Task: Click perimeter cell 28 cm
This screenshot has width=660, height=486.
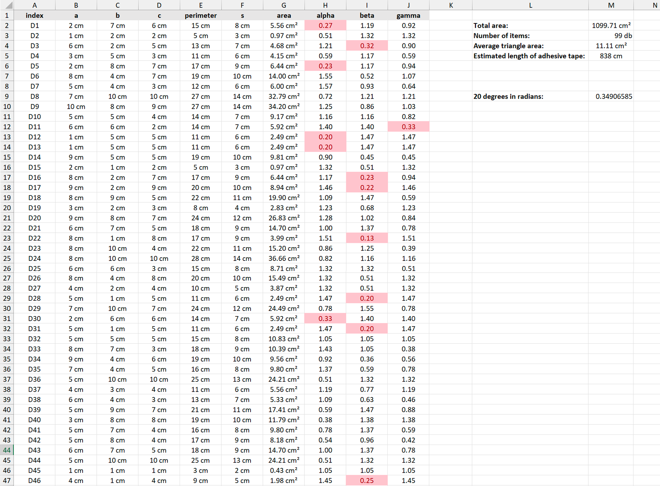Action: [x=201, y=258]
